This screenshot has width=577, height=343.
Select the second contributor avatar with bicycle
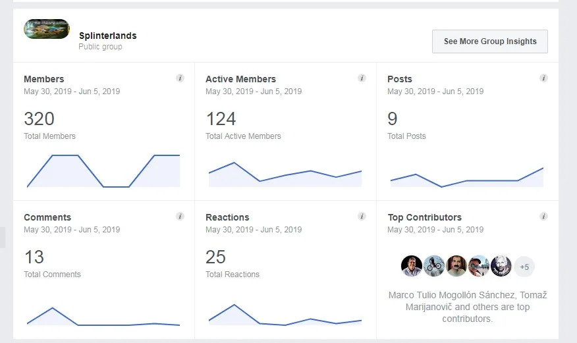point(434,266)
